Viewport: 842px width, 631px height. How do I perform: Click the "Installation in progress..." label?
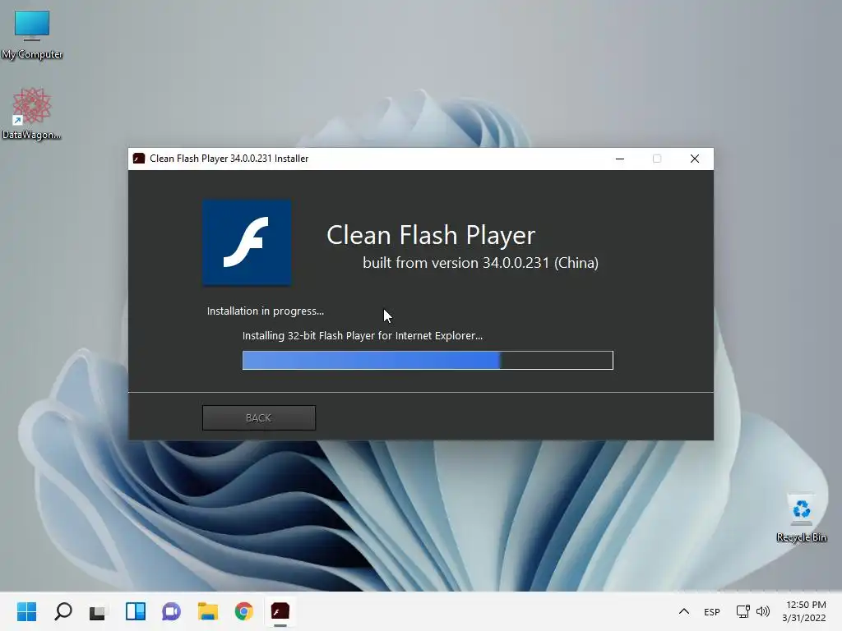(x=266, y=311)
